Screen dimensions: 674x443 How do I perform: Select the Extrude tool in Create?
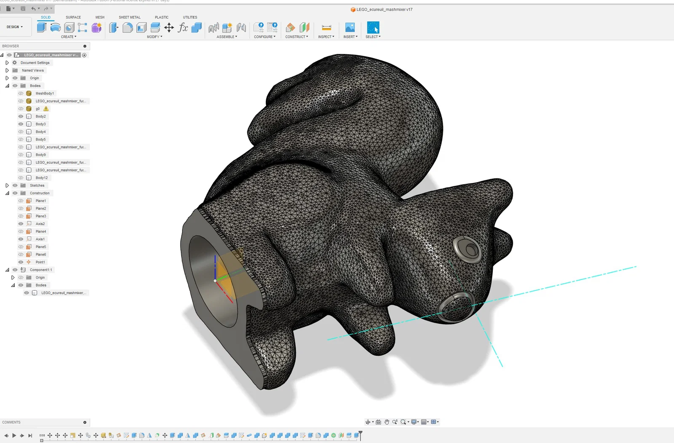[42, 27]
